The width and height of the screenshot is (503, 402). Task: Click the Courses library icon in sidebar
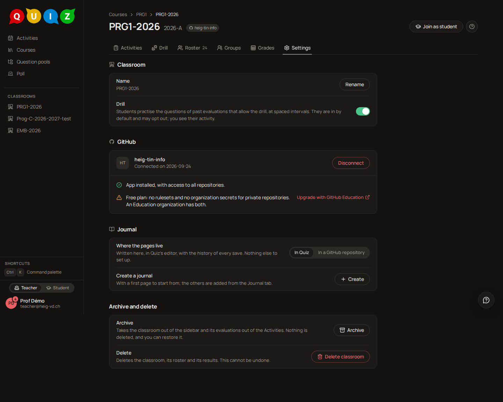click(x=10, y=50)
